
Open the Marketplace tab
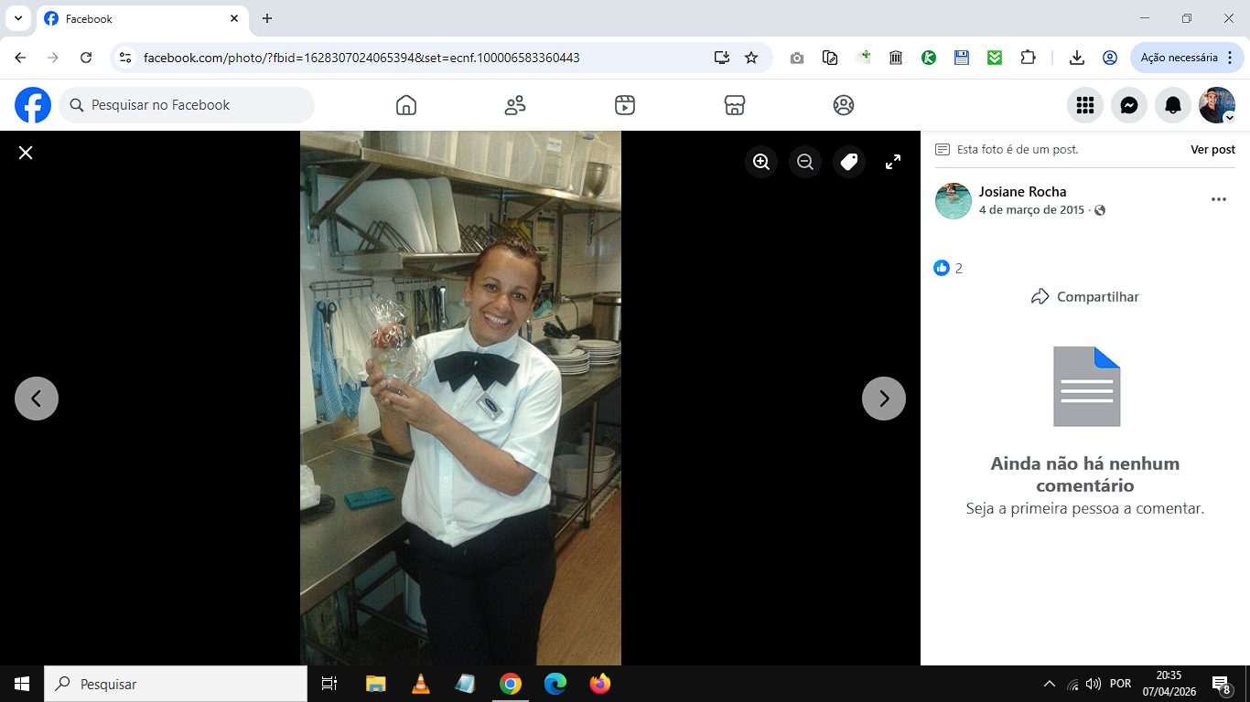point(734,105)
